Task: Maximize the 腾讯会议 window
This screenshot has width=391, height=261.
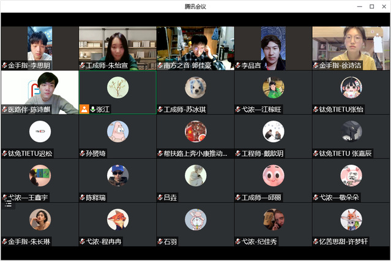Action: coord(371,7)
